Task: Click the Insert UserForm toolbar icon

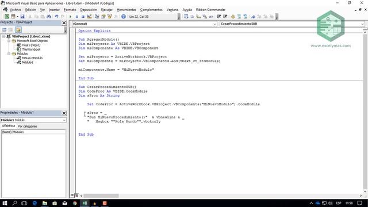Action: tap(13, 17)
